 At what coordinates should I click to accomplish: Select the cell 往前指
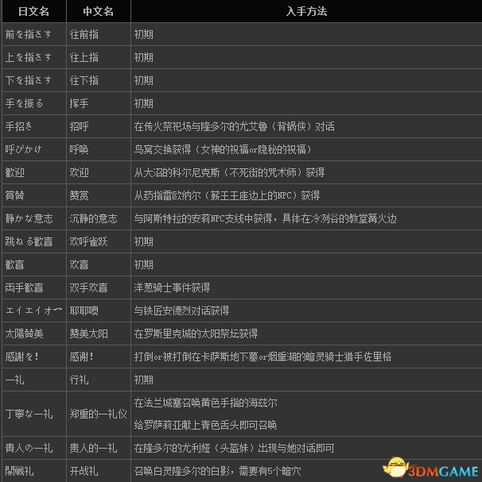click(99, 34)
